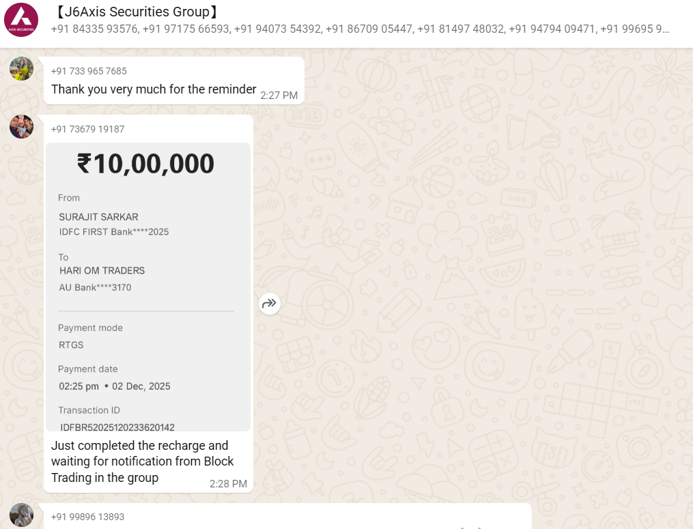Click the 2:28 PM message timestamp
693x529 pixels.
point(228,484)
